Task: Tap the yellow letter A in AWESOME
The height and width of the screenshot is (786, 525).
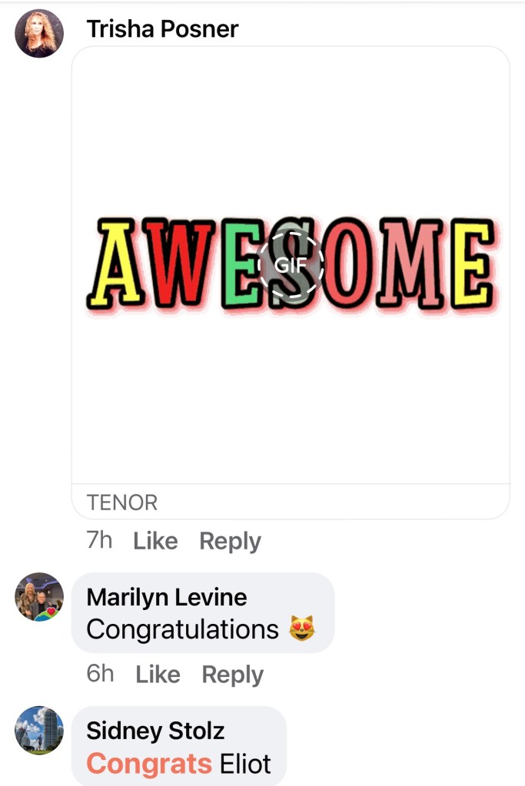Action: pos(115,264)
